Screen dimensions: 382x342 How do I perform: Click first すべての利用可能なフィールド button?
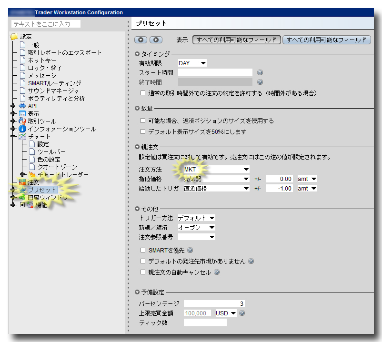(237, 40)
